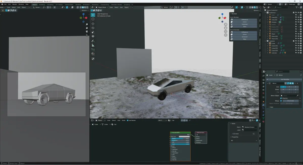
Task: Open the Render menu in the top bar
Action: coord(15,4)
